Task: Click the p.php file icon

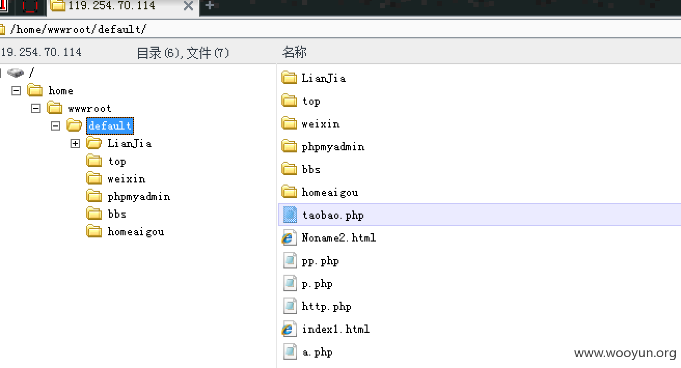Action: [x=290, y=284]
